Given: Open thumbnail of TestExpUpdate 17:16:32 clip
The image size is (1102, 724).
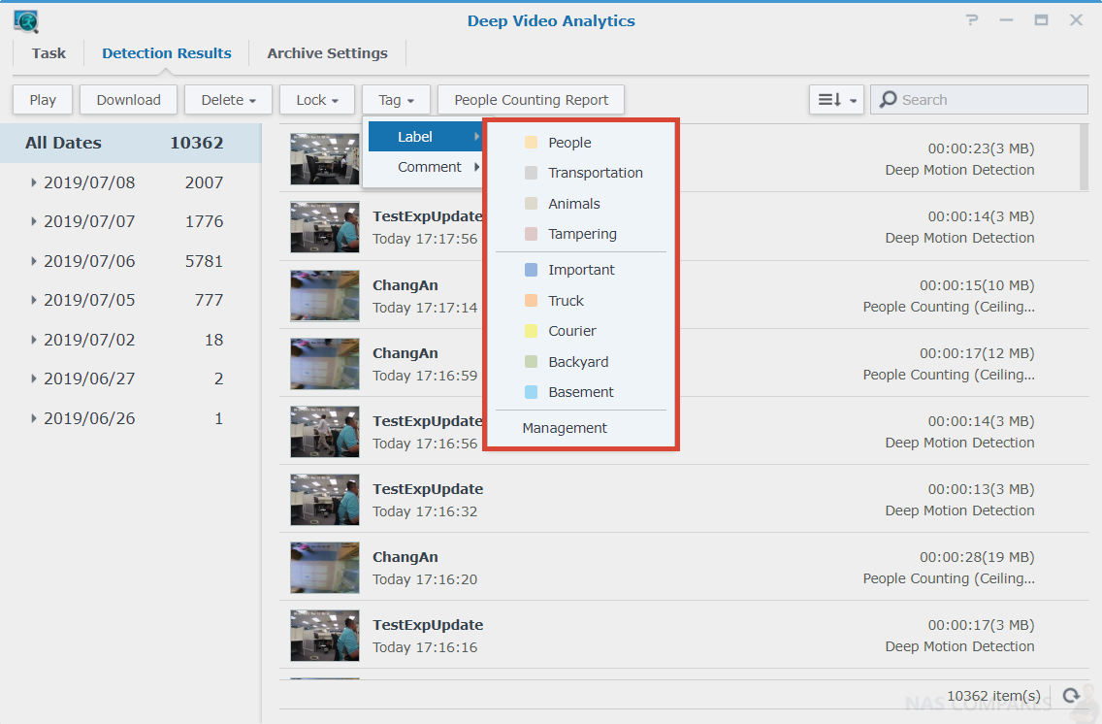Looking at the screenshot, I should 325,500.
